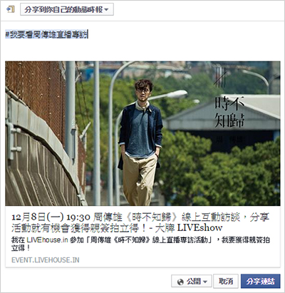Click the EVENT.LIVEHOUSE.IN domain text
285x293 pixels.
point(46,260)
